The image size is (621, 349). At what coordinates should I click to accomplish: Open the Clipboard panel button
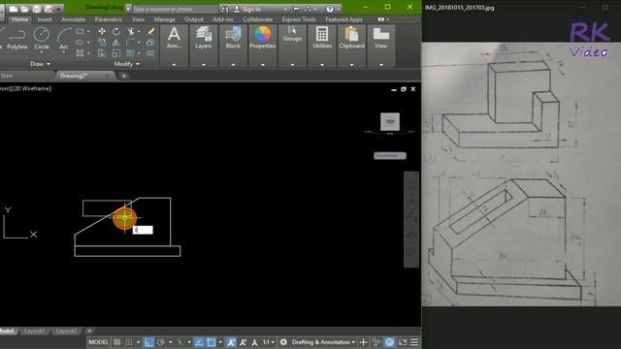pyautogui.click(x=351, y=39)
